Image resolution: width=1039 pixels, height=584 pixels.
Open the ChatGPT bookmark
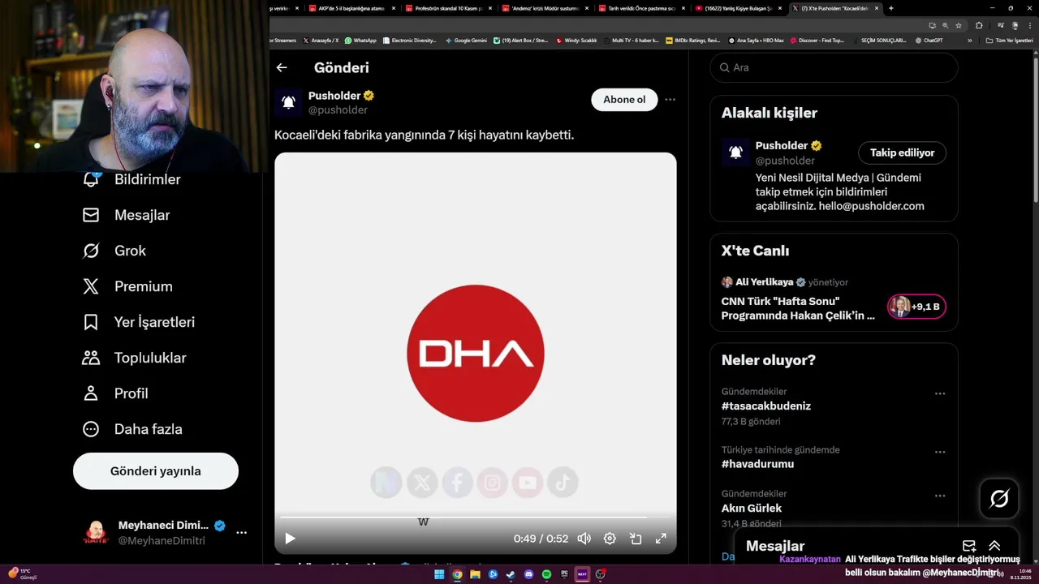(x=929, y=41)
